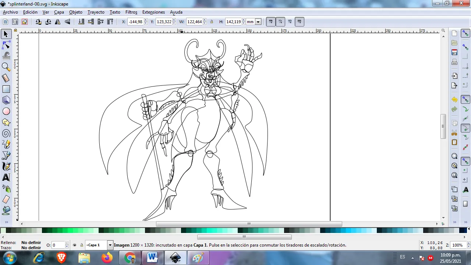Open the Edición menu
Viewport: 471px width, 265px height.
[30, 12]
